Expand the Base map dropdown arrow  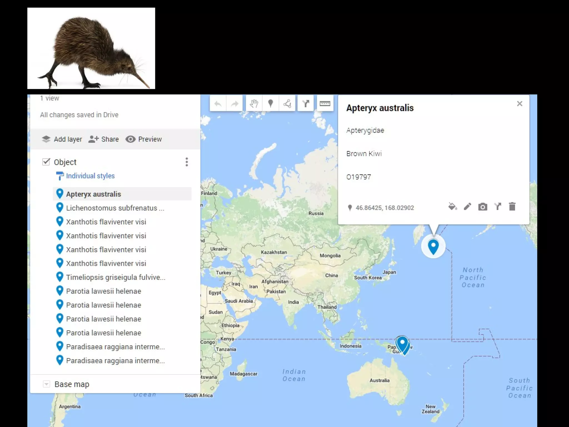(46, 384)
